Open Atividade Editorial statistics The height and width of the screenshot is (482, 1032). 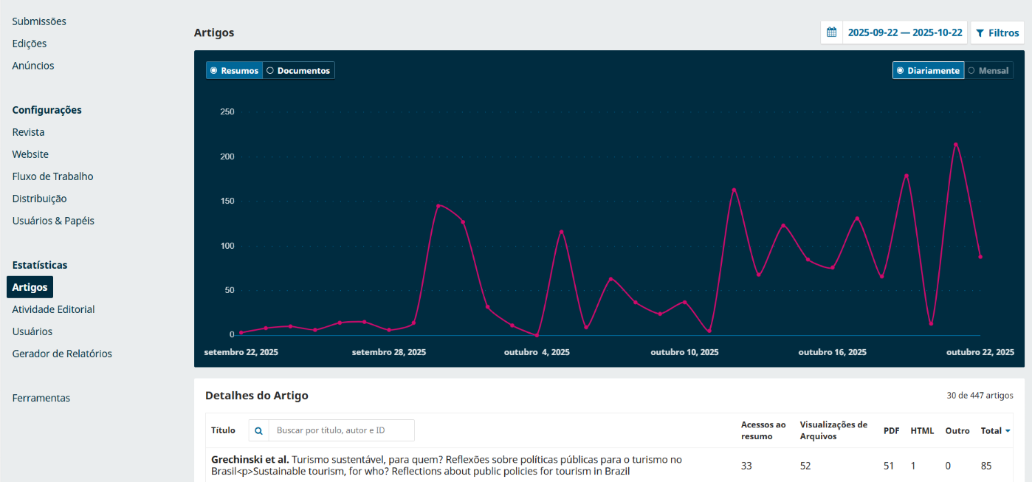pos(53,309)
